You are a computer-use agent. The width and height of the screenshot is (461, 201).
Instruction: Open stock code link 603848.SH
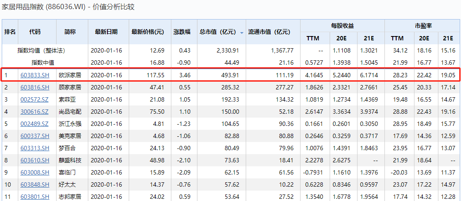(35, 185)
